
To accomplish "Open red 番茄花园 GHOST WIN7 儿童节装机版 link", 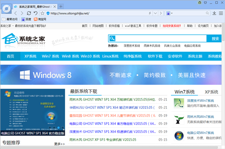I will coord(112,115).
